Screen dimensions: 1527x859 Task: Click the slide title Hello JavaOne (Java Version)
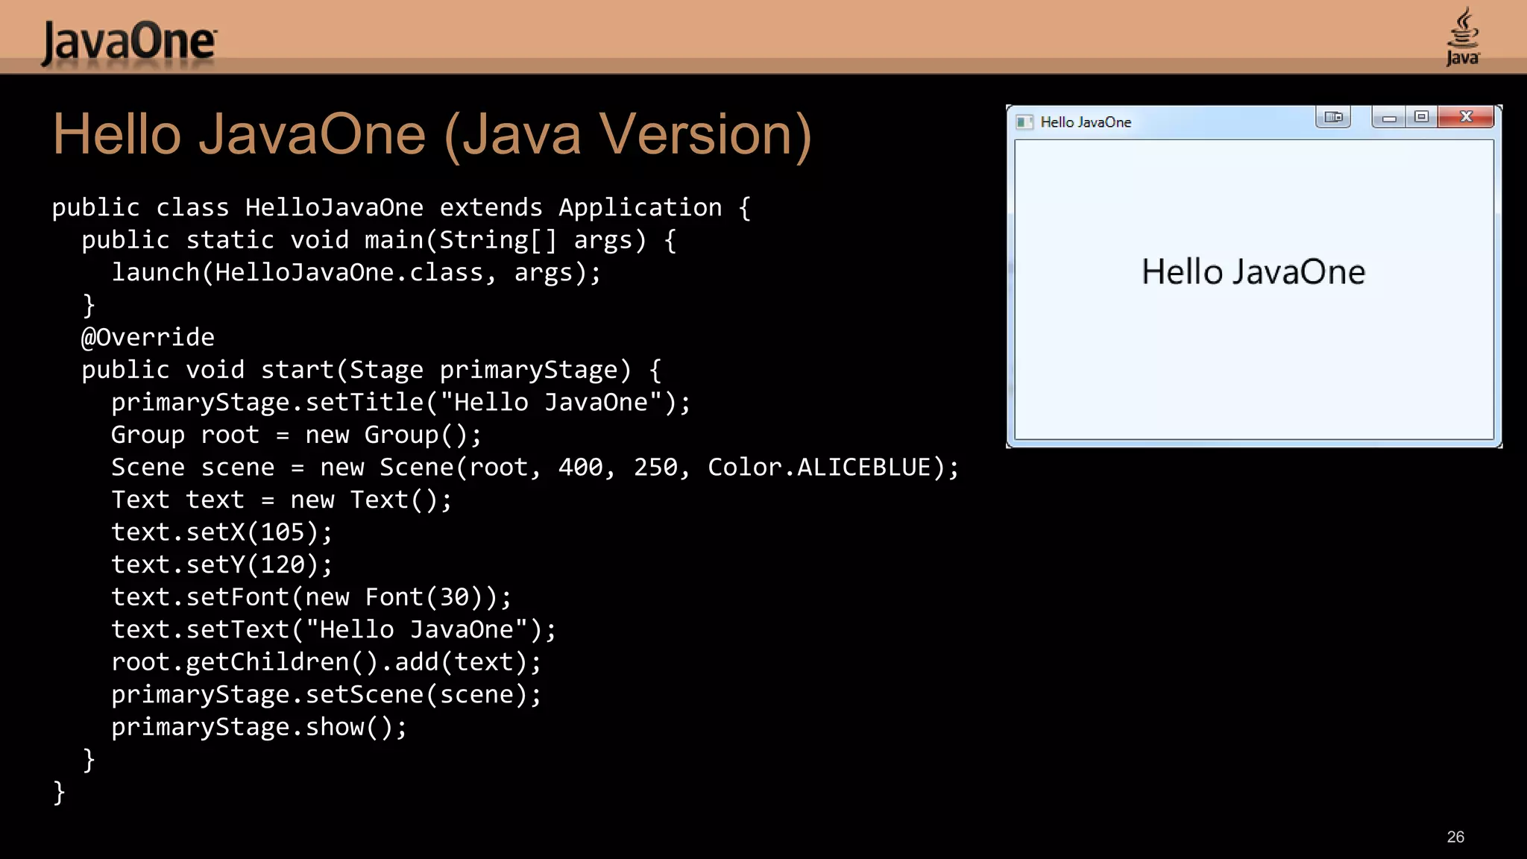pos(432,135)
